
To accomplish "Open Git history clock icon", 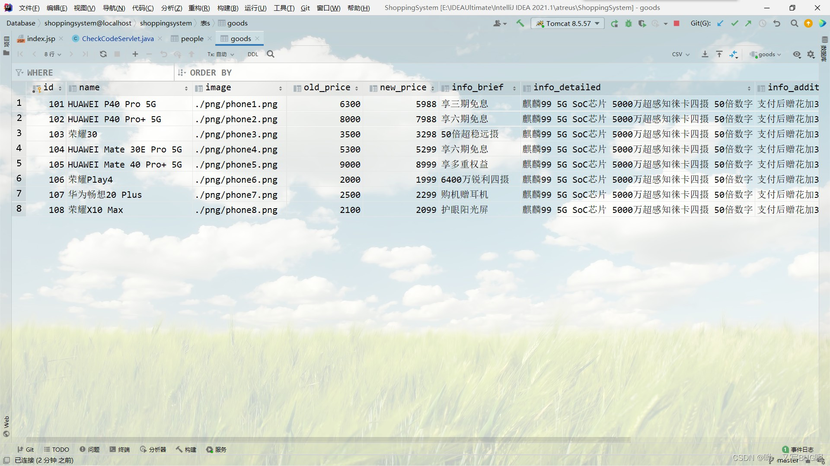I will (763, 23).
